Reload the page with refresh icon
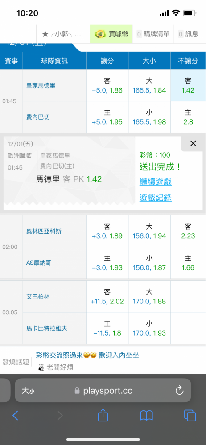 180,391
